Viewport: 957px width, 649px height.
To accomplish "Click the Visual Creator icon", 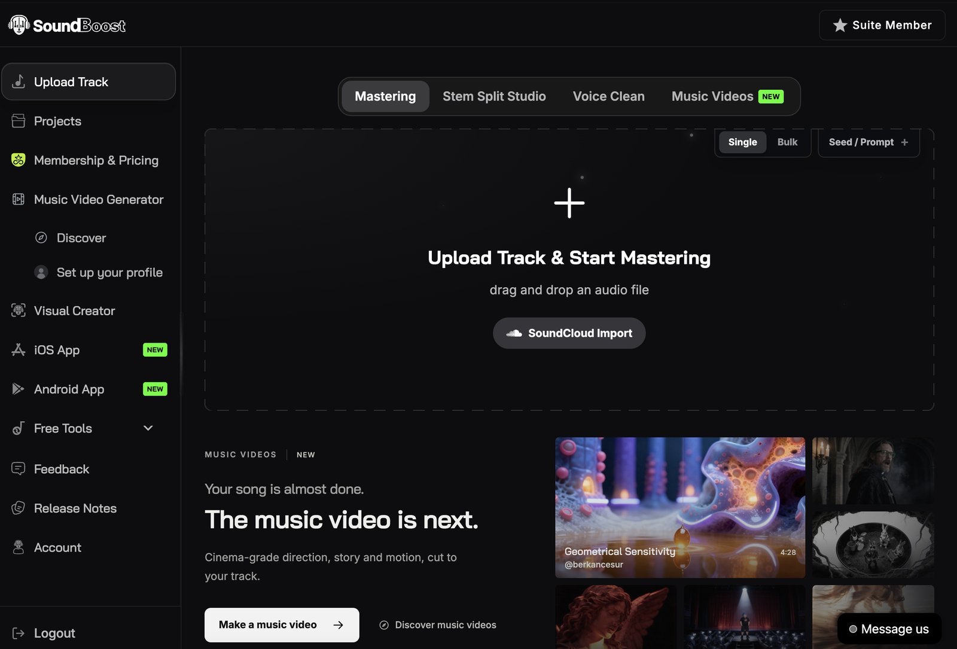I will point(19,310).
